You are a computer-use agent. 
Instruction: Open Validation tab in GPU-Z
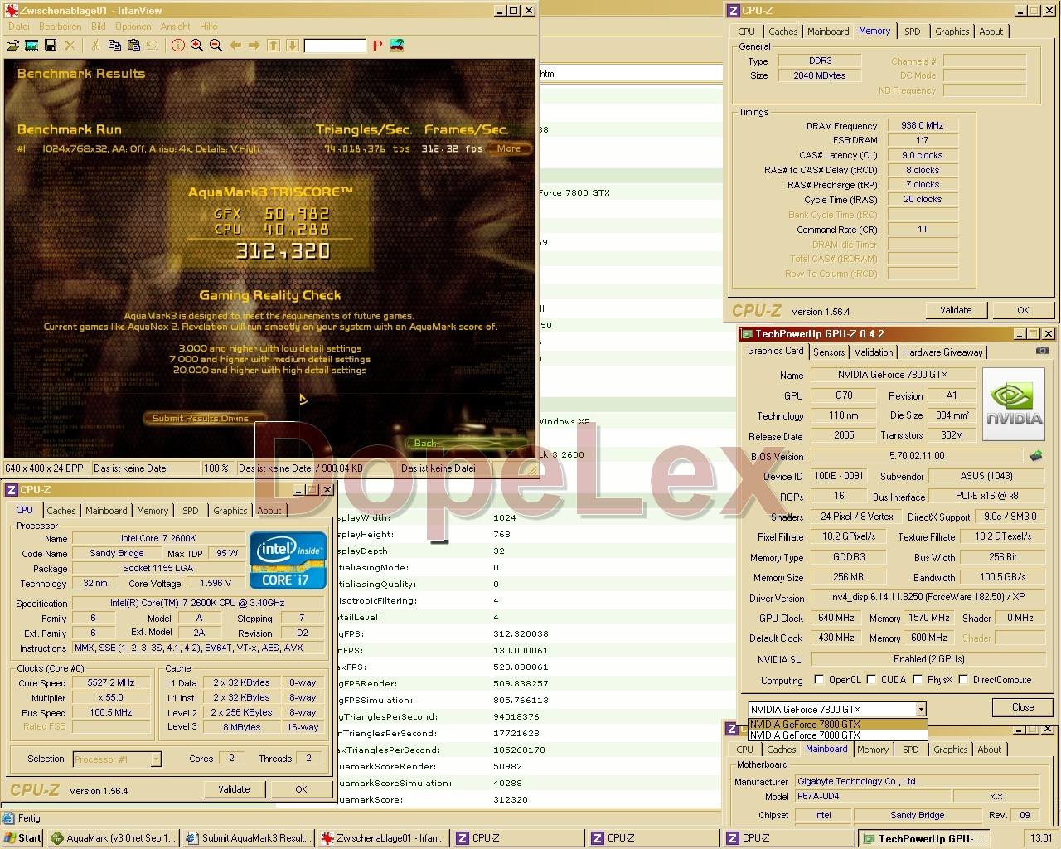point(874,352)
